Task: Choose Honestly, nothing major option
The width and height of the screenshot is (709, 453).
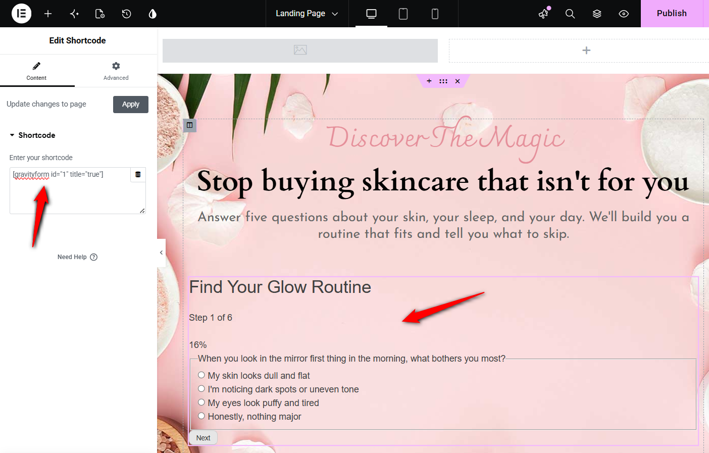Action: [201, 416]
